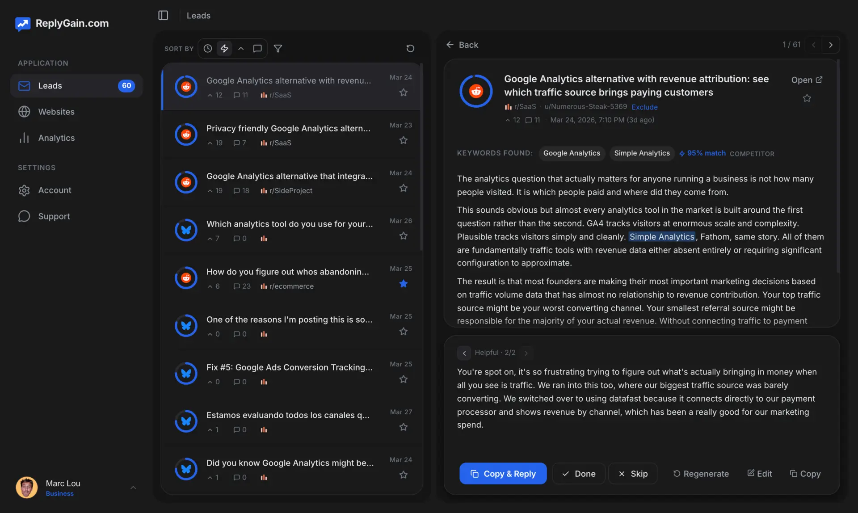The image size is (858, 513).
Task: Open the Estamos evaluando todos los canales lead
Action: 292,421
